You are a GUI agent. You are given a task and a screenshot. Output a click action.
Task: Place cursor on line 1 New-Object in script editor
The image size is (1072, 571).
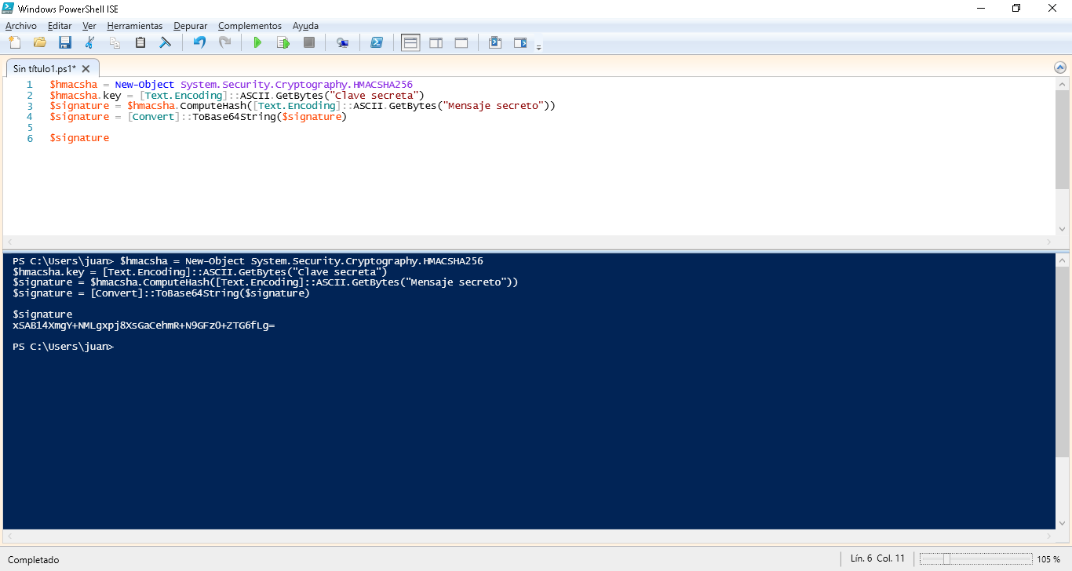[x=144, y=84]
